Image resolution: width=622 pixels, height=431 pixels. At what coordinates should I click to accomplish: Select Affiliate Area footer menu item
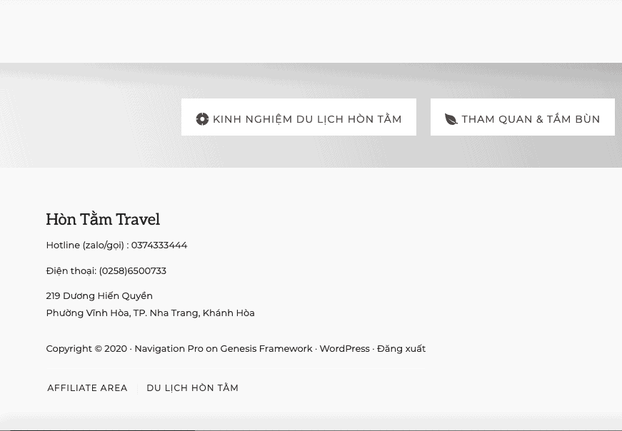pos(87,388)
